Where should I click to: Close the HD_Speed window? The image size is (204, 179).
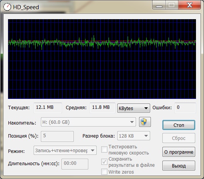tap(189, 5)
